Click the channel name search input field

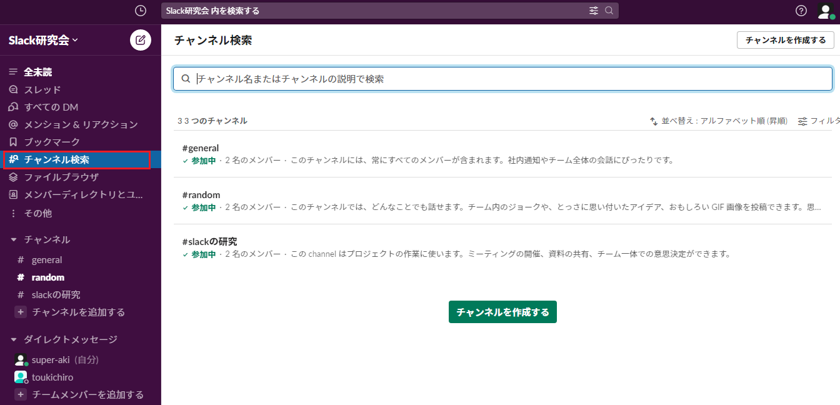[x=502, y=79]
